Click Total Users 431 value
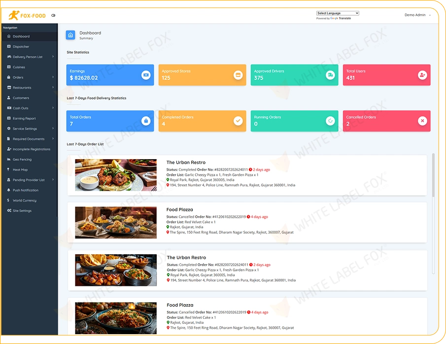Viewport: 446px width, 344px height. (x=350, y=78)
